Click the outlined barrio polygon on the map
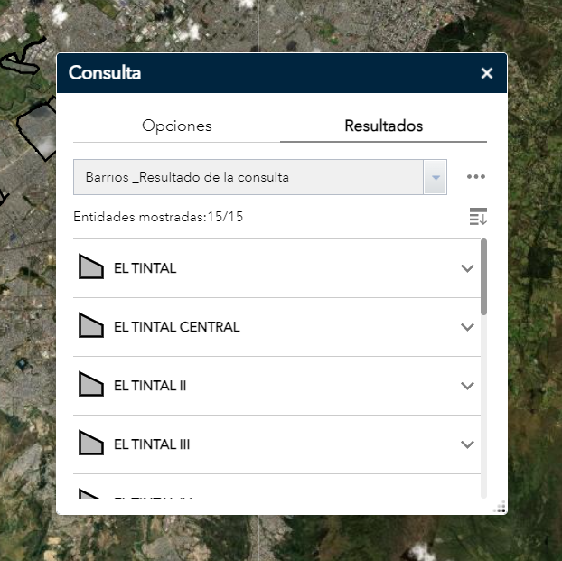562x561 pixels. tap(38, 129)
